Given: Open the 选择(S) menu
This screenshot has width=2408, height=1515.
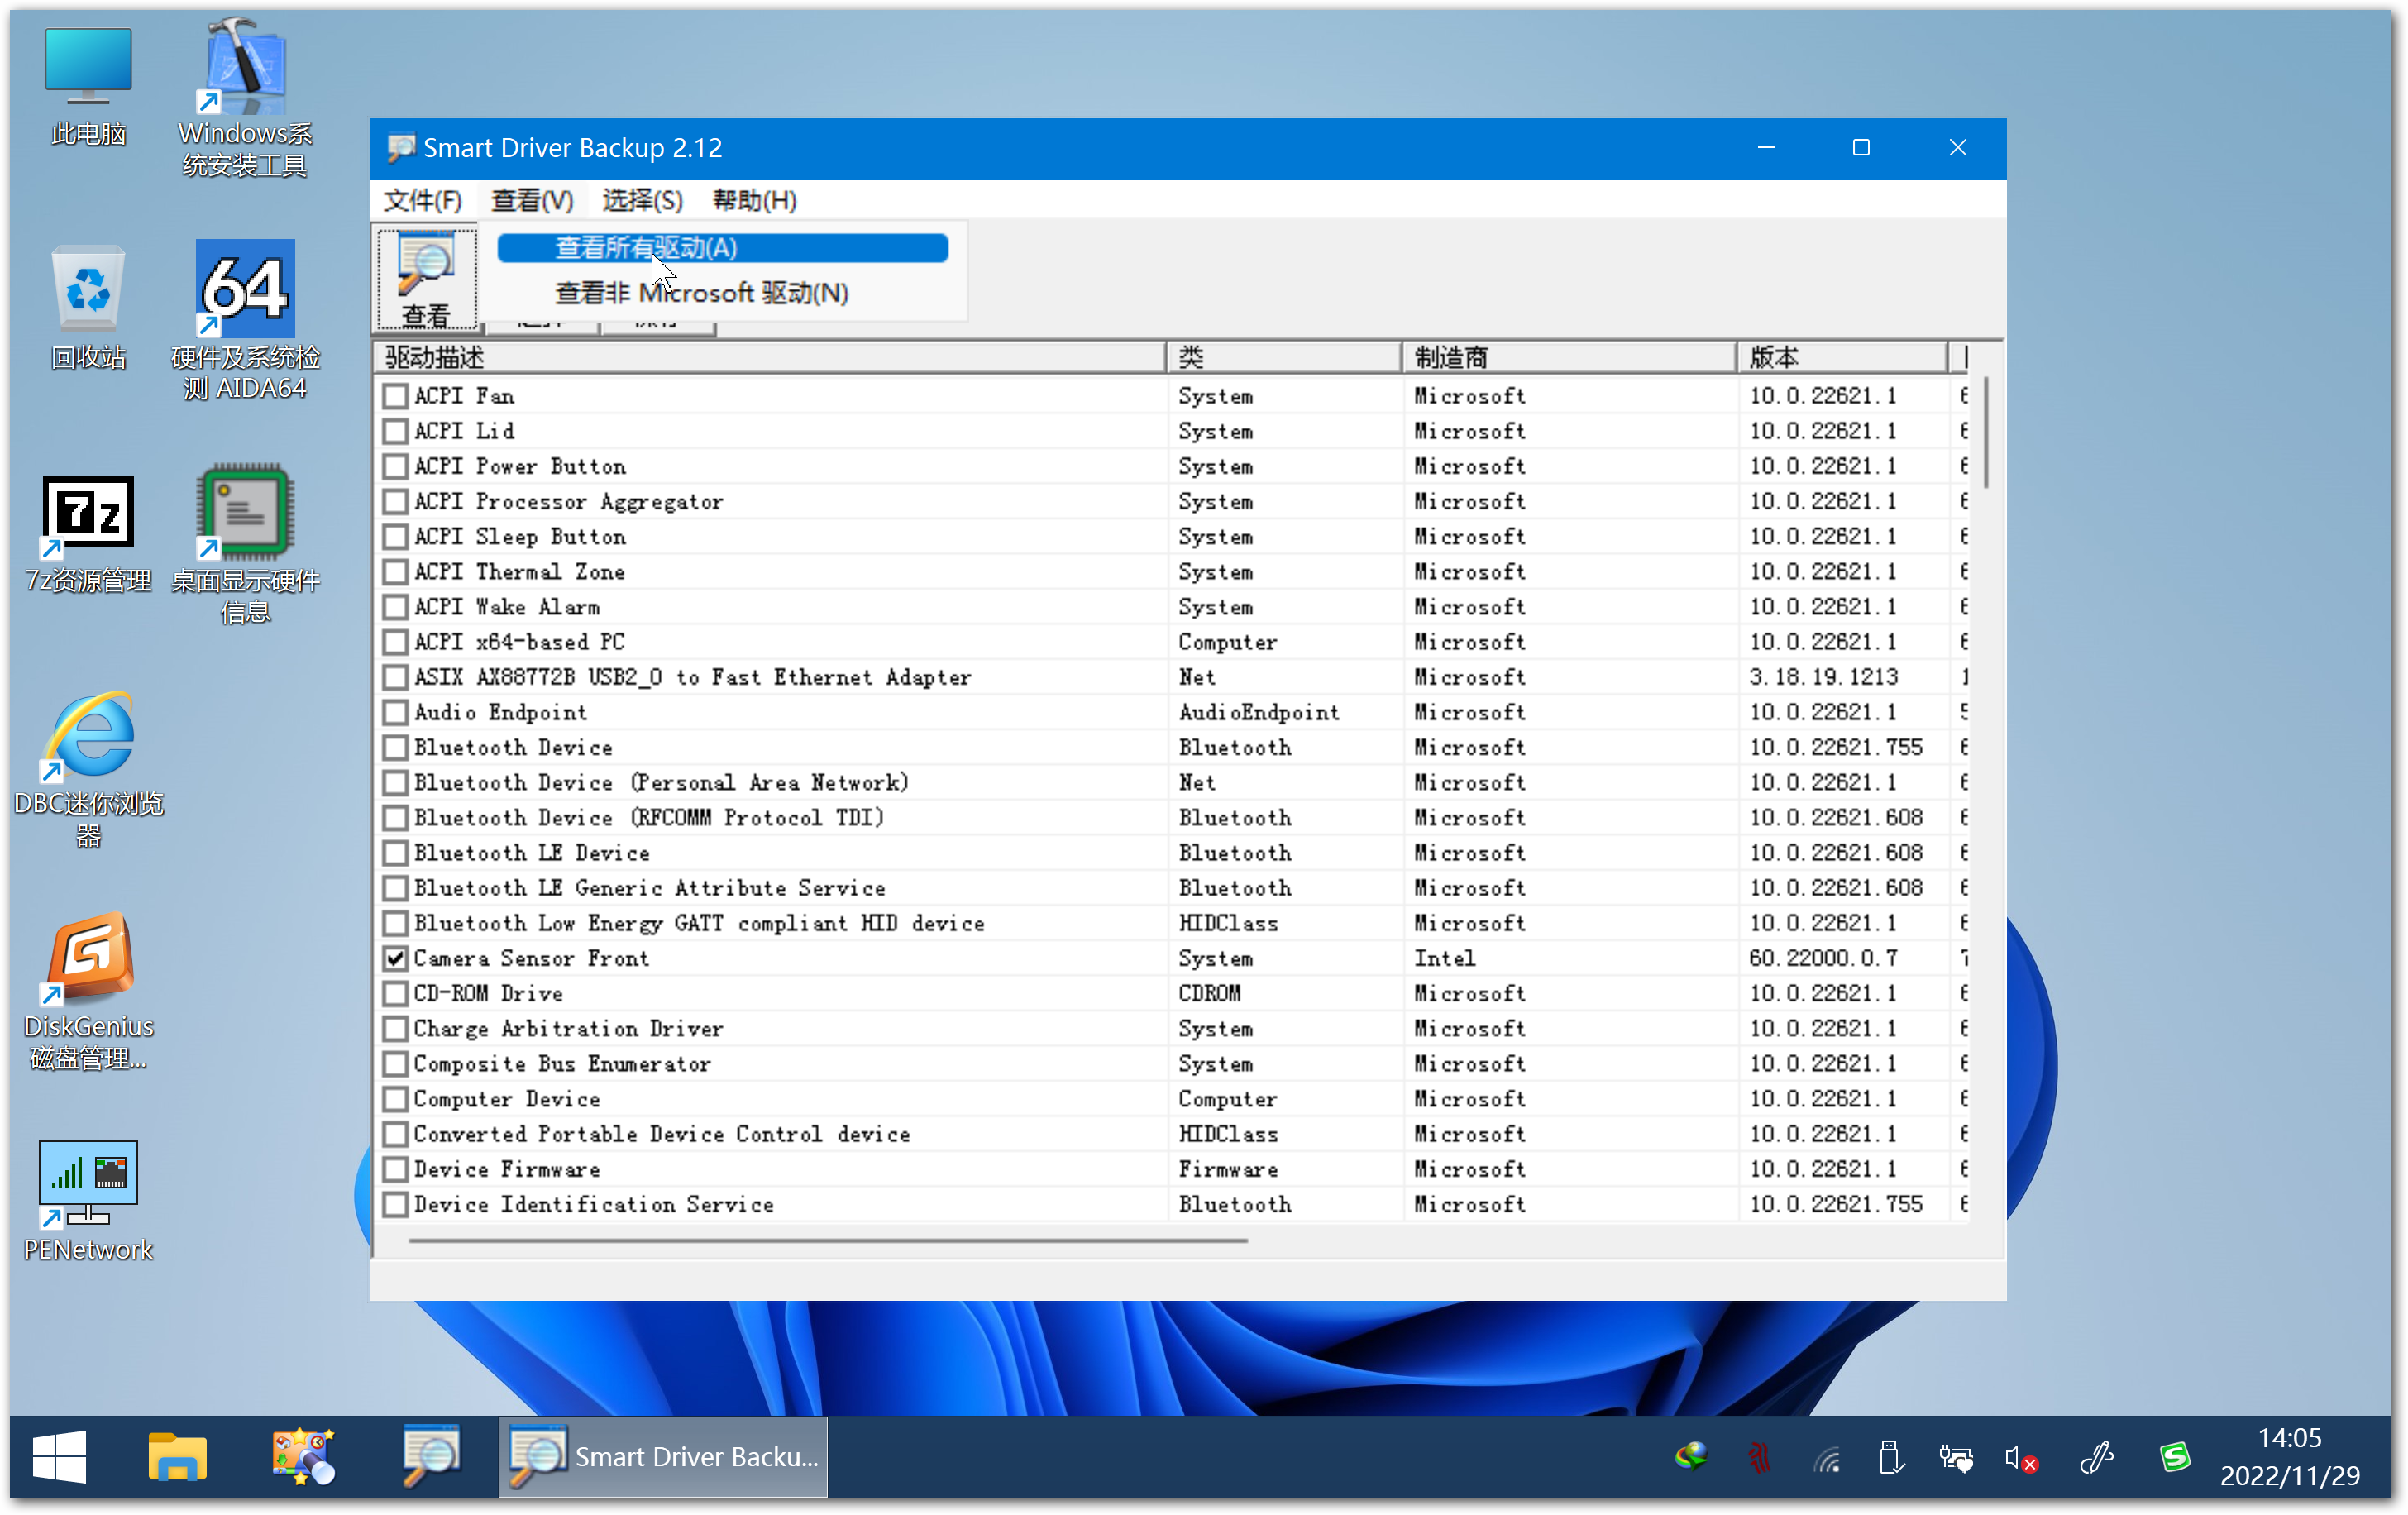Looking at the screenshot, I should tap(642, 200).
